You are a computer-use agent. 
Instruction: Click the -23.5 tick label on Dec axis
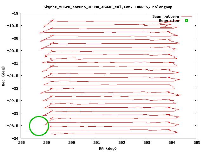13,126
